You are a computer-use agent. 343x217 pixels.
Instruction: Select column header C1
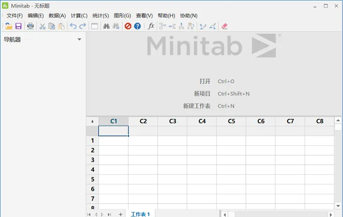point(113,121)
